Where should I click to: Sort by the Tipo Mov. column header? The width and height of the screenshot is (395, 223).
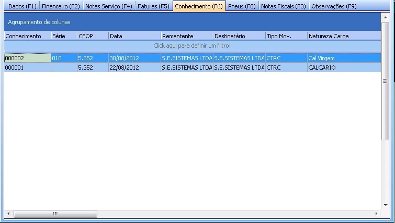286,36
